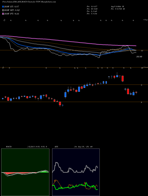Image resolution: width=148 pixels, height=196 pixels.
Task: Click the 'Pre H: 8.69' high value
Action: pyautogui.click(x=92, y=9)
